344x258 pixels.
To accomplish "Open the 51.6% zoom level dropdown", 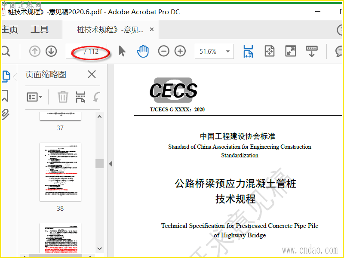I will (214, 51).
